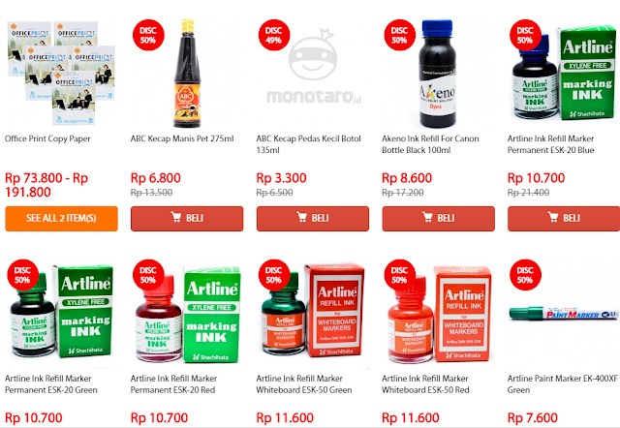Click the 50% discount badge on Akeno Ink Refill
The width and height of the screenshot is (620, 428).
[399, 35]
